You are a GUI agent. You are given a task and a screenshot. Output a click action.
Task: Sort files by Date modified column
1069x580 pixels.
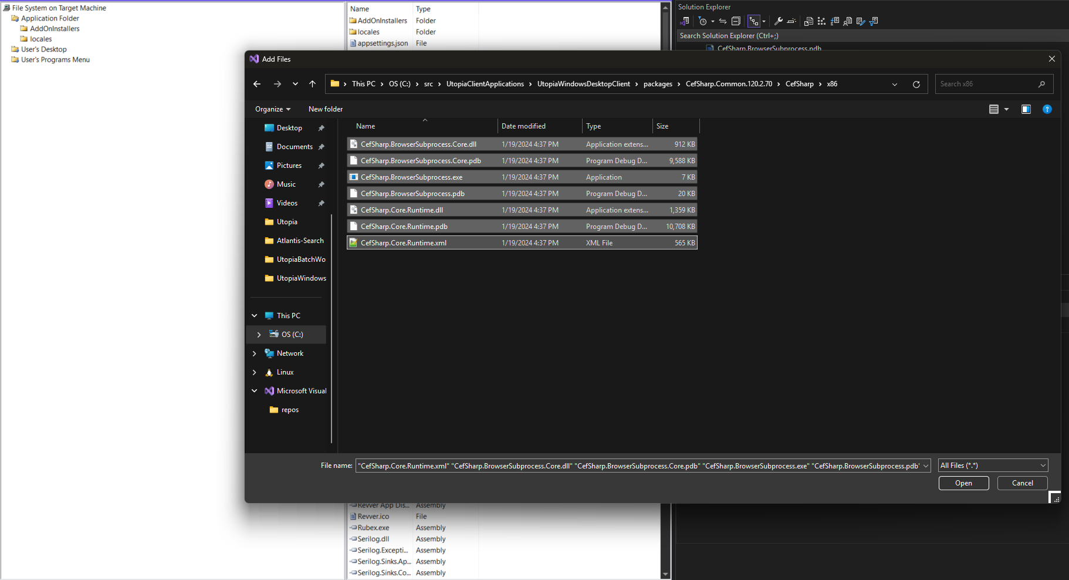point(540,126)
